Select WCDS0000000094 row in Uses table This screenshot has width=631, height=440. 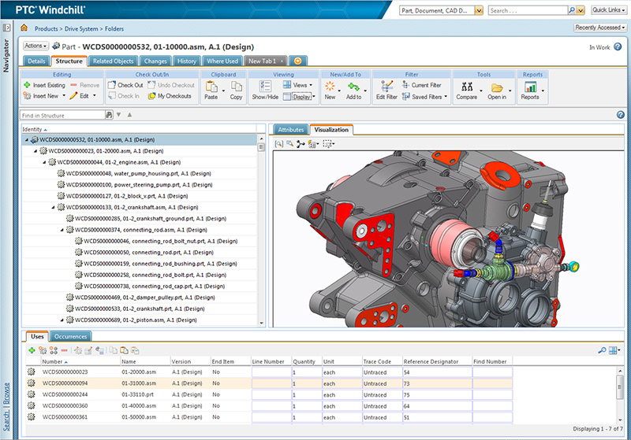pos(269,383)
